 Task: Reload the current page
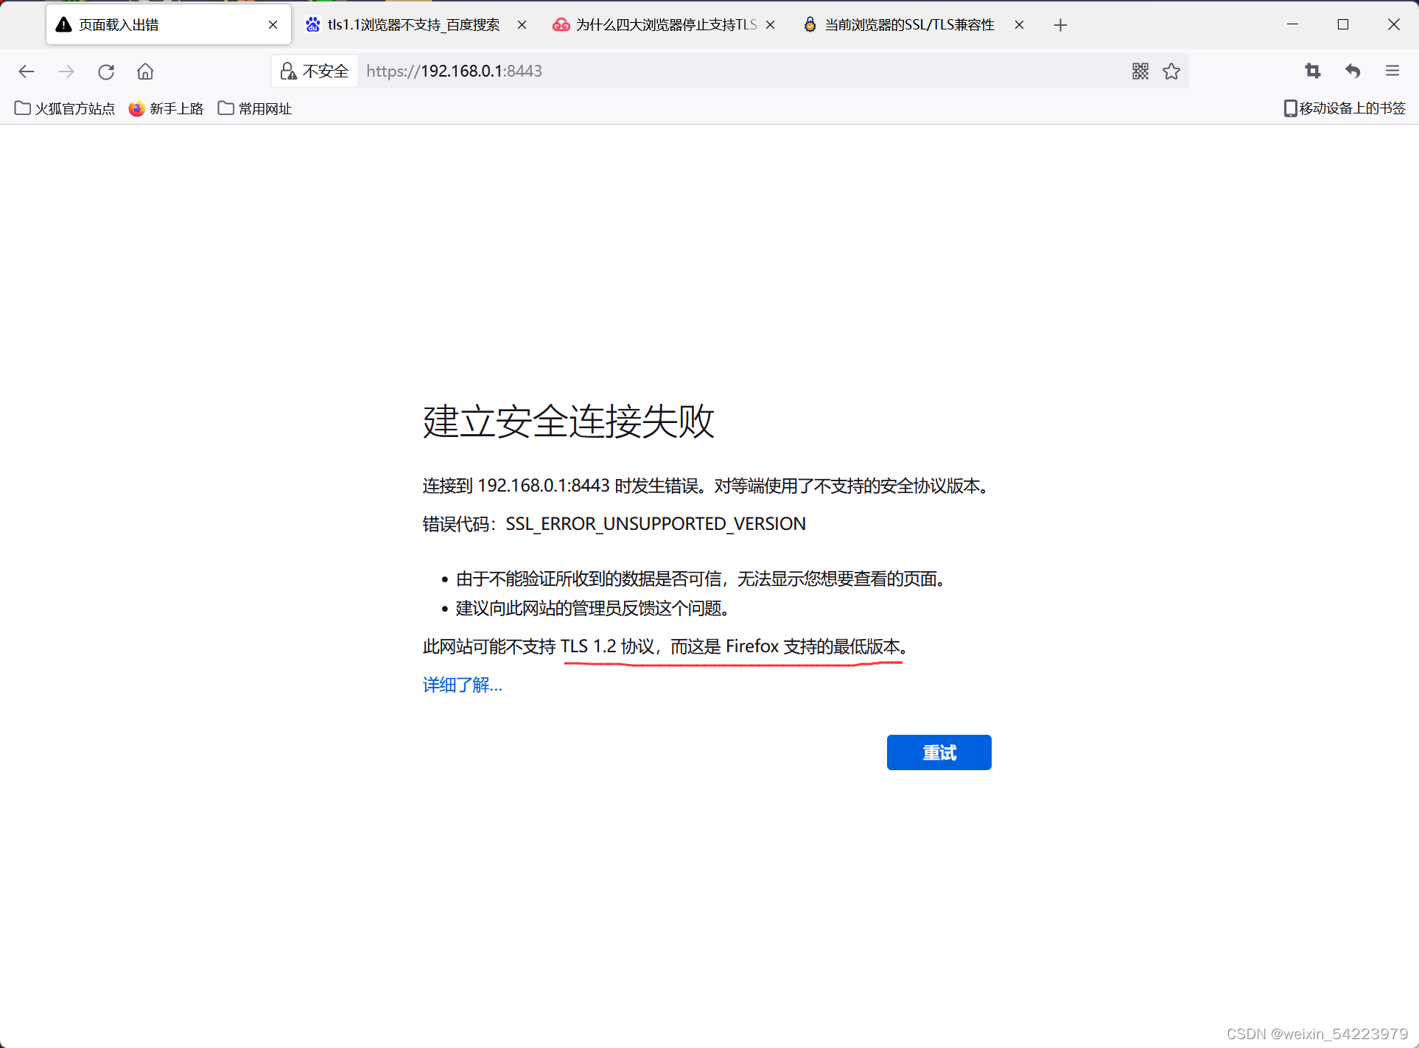click(x=106, y=71)
